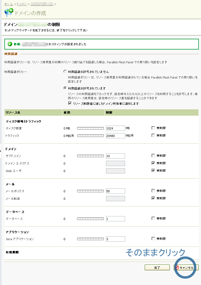The image size is (201, 285).
Task: Enable 無制限 for トラフィック
Action: 153,135
